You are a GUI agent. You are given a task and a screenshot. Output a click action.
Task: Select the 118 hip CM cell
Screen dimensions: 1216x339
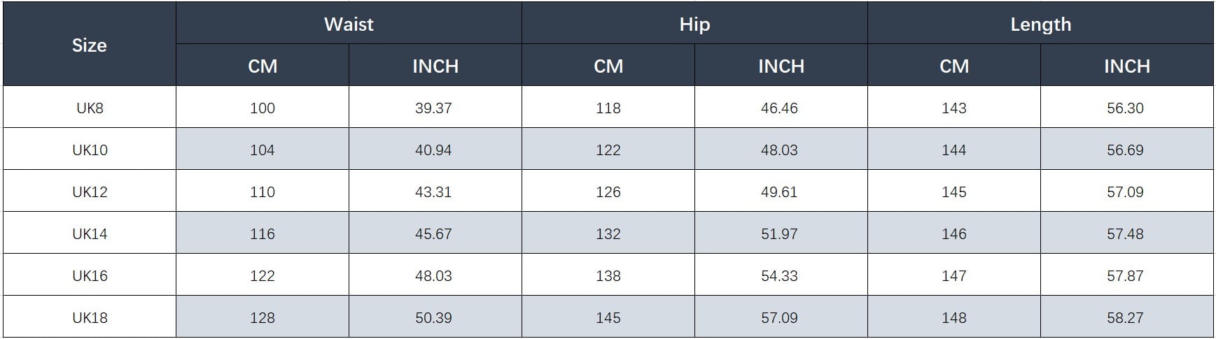pyautogui.click(x=608, y=108)
